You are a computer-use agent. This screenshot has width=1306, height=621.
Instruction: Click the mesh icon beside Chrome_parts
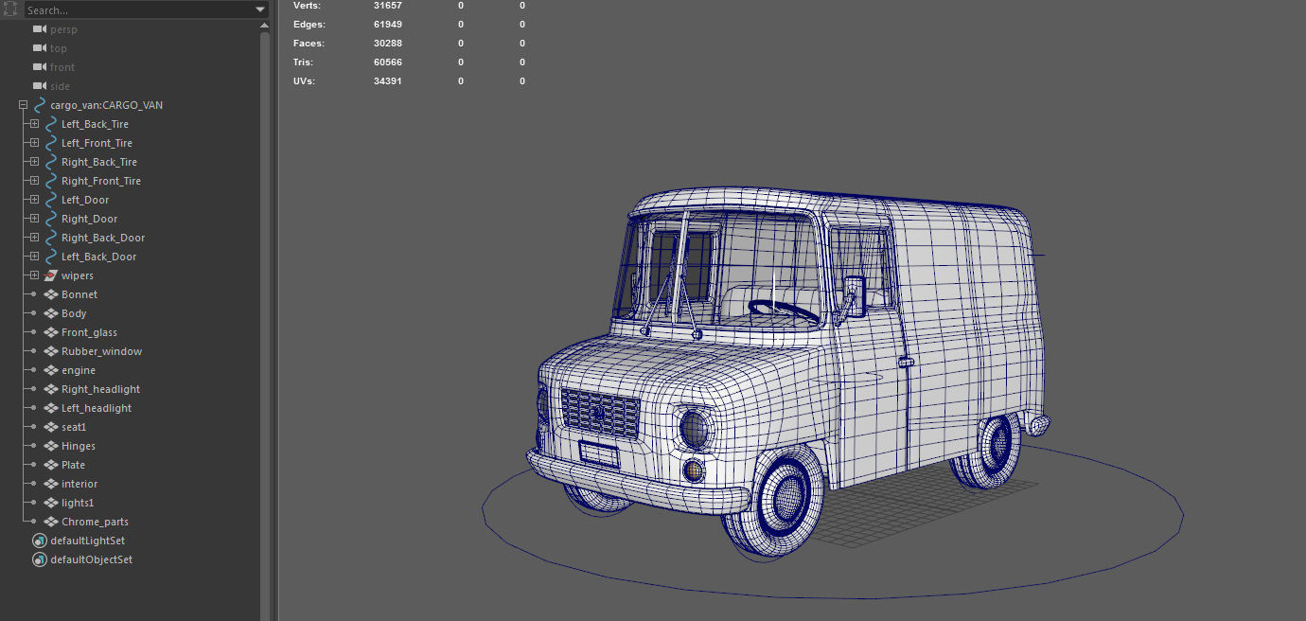click(49, 522)
